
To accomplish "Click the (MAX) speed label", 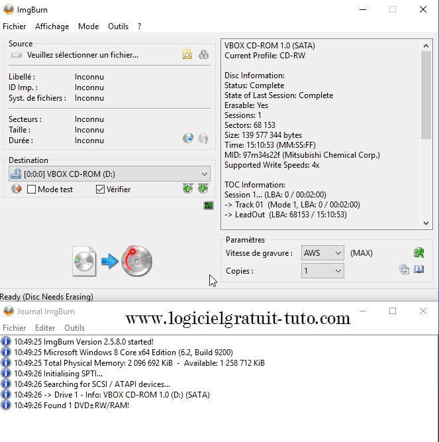I will coord(362,253).
